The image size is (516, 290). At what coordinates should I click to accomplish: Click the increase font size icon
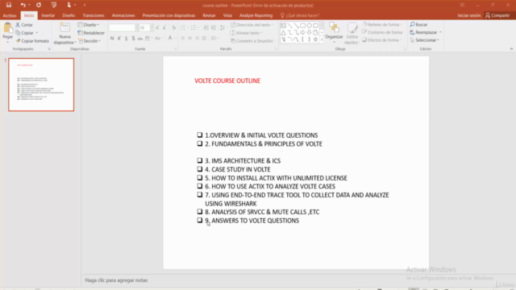coord(157,27)
